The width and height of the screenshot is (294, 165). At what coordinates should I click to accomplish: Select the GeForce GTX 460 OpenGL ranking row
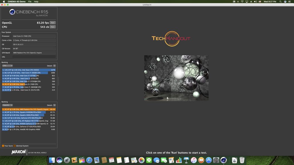(29, 118)
